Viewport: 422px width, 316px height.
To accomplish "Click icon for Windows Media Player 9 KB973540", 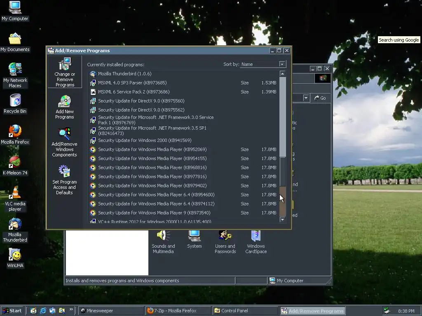I will pyautogui.click(x=93, y=213).
